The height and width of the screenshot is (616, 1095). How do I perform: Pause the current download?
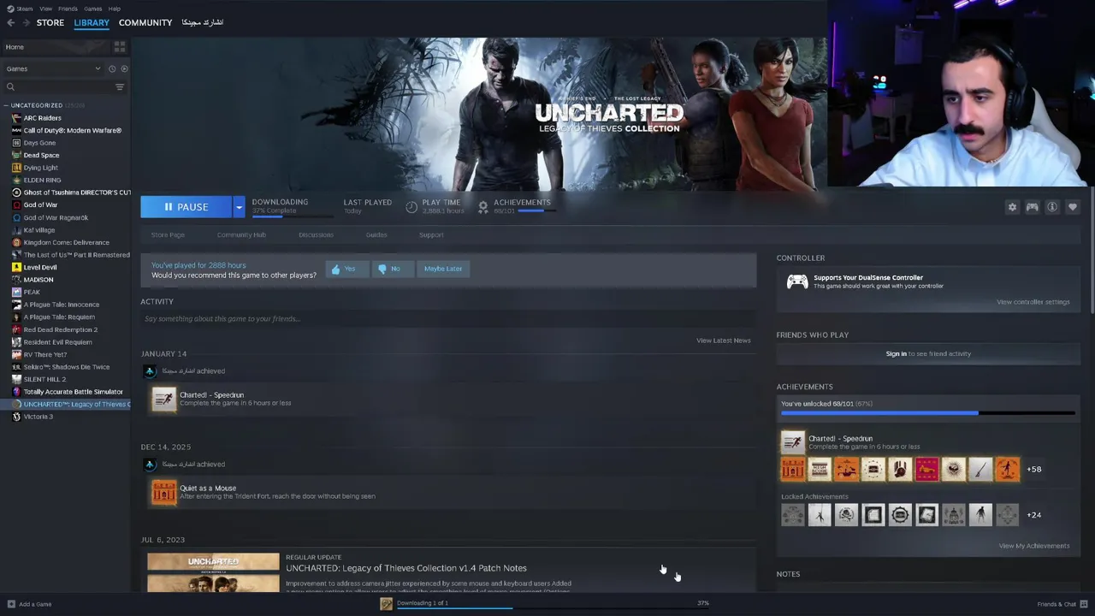pos(186,207)
